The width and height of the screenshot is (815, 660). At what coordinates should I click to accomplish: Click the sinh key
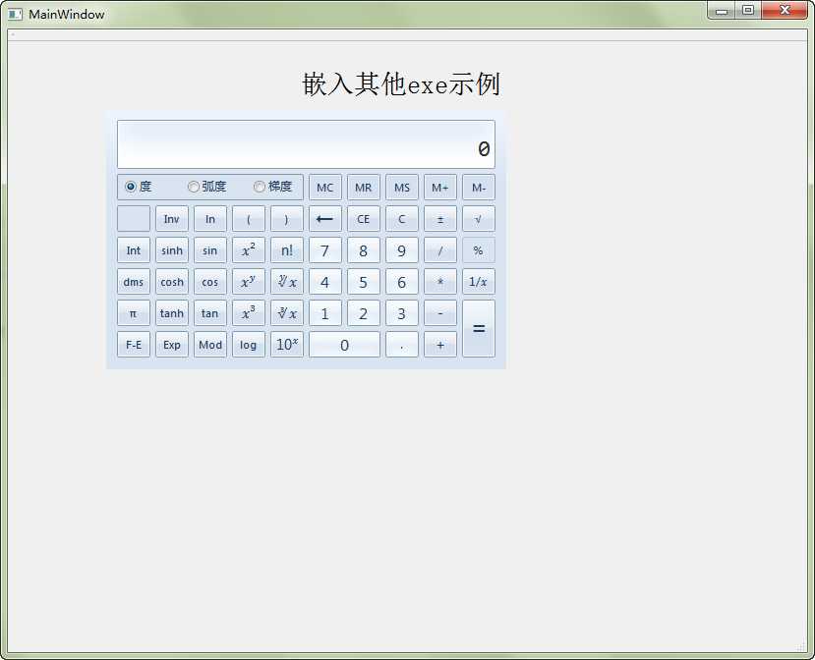(172, 250)
